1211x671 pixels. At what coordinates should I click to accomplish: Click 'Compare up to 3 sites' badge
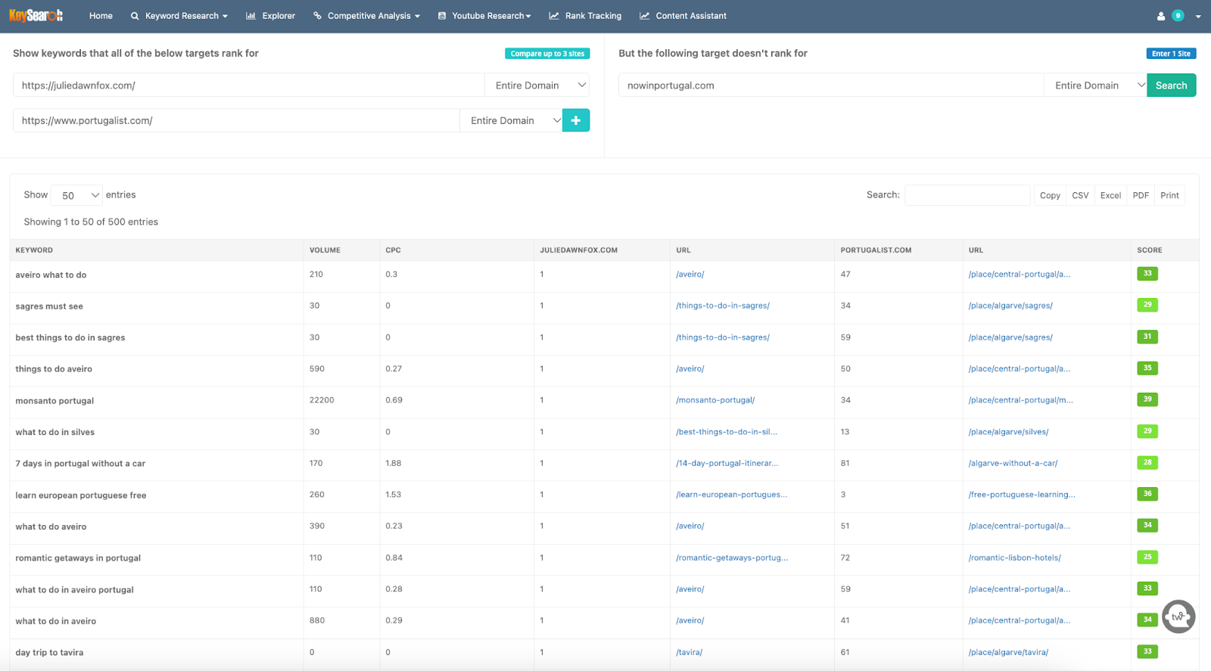[x=547, y=54]
